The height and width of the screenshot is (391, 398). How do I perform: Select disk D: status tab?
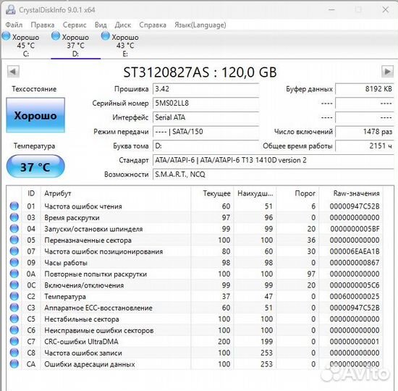tap(76, 45)
